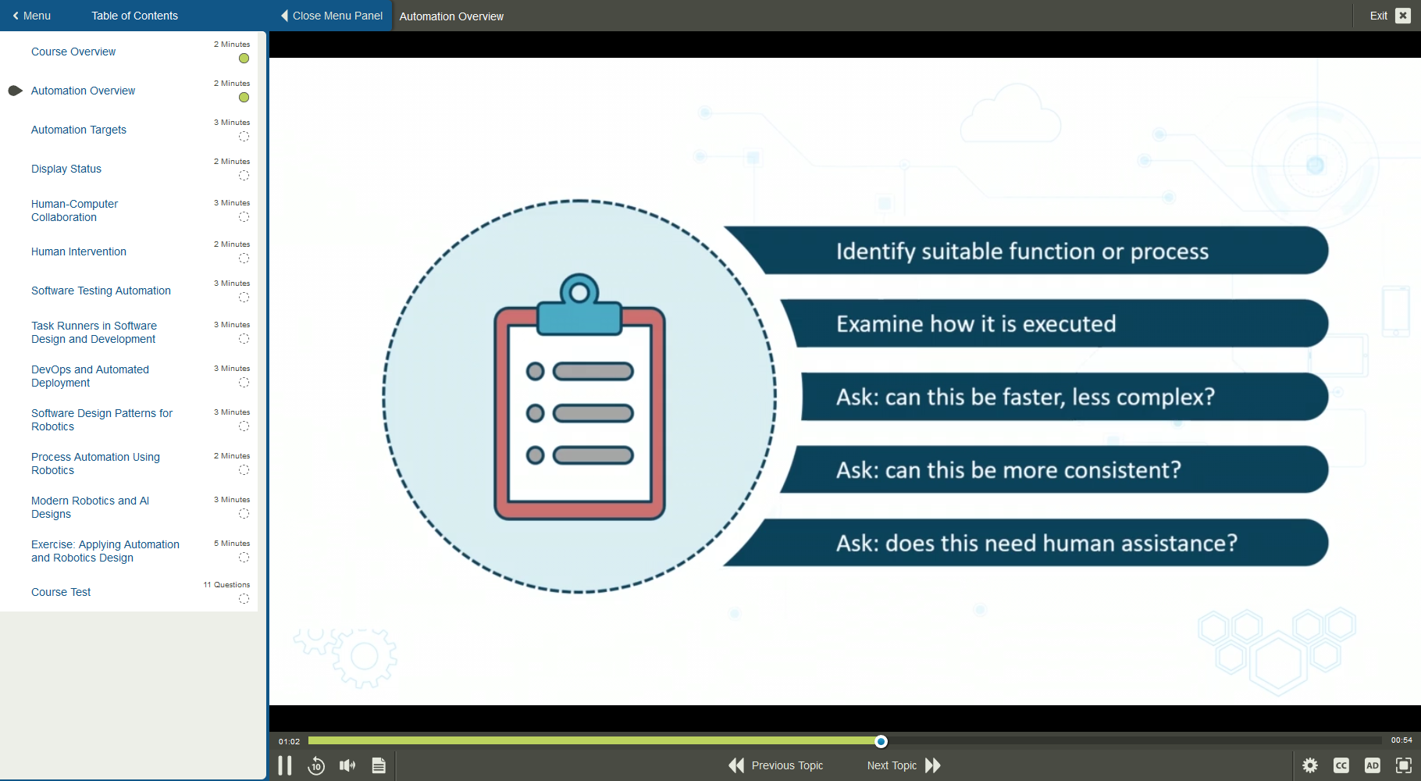Toggle closed captions (CC)
The width and height of the screenshot is (1421, 781).
pyautogui.click(x=1341, y=765)
